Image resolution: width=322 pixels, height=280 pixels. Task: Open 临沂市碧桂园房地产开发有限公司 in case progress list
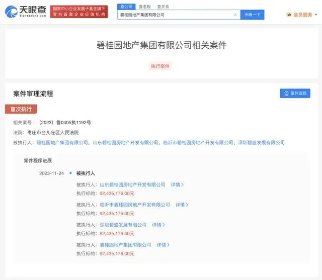(x=135, y=205)
